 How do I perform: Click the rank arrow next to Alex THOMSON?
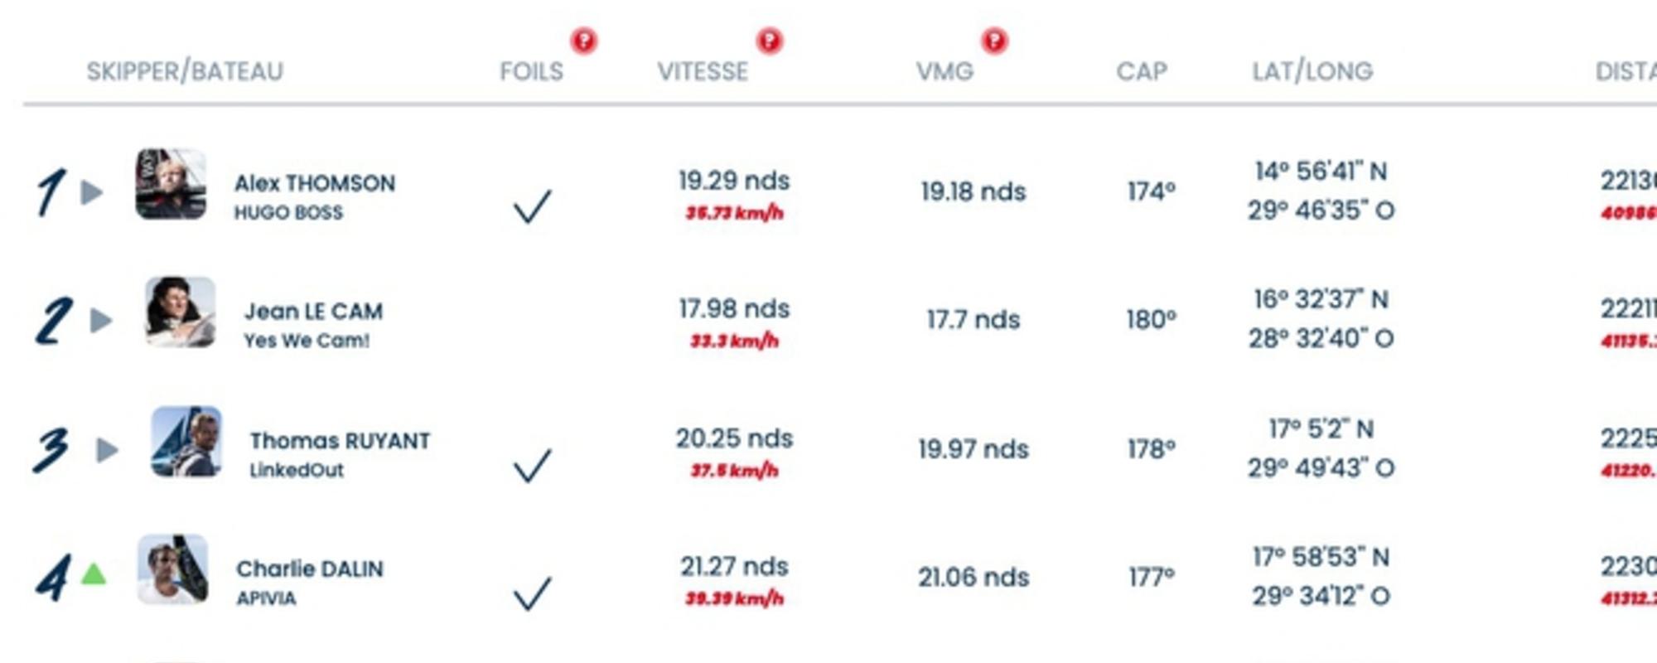tap(92, 192)
